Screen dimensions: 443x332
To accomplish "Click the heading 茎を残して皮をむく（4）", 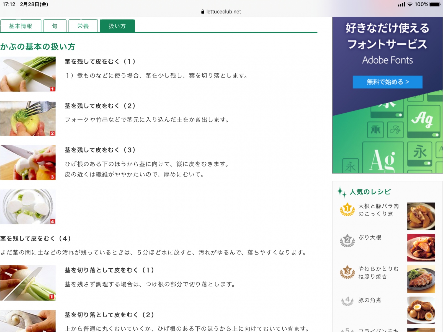I will point(36,238).
